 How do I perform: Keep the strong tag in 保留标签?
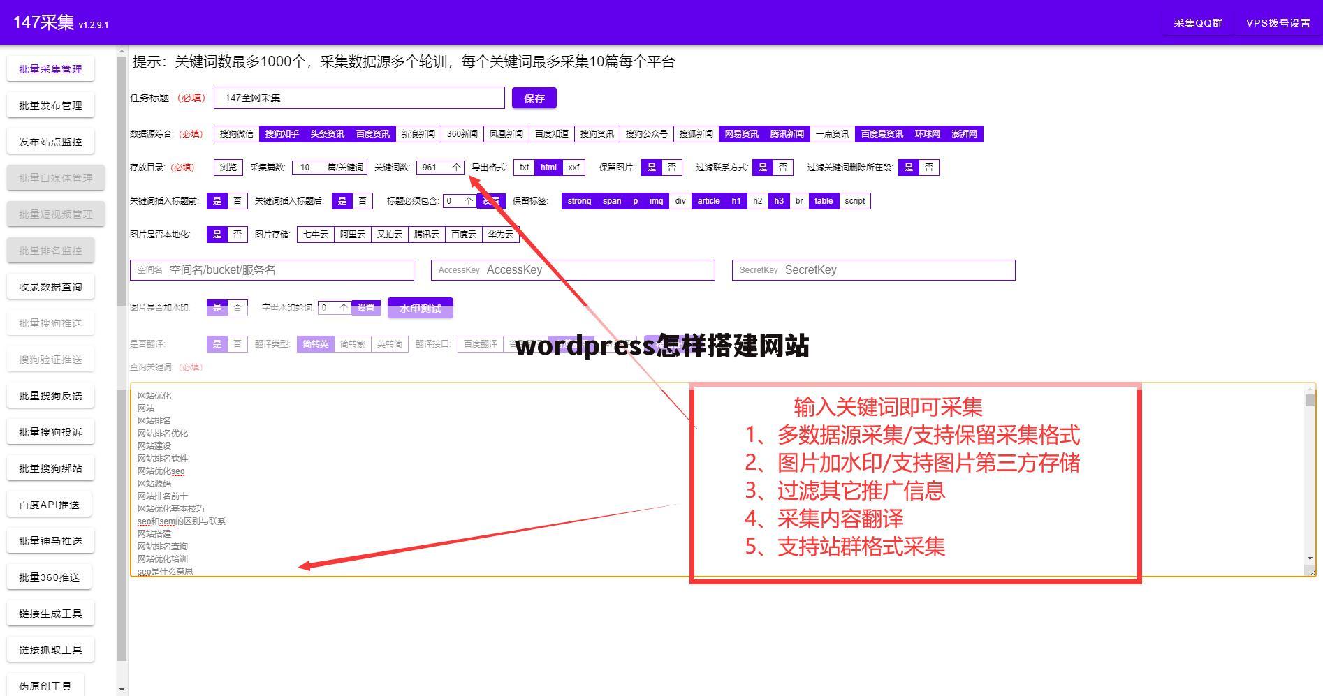coord(578,201)
